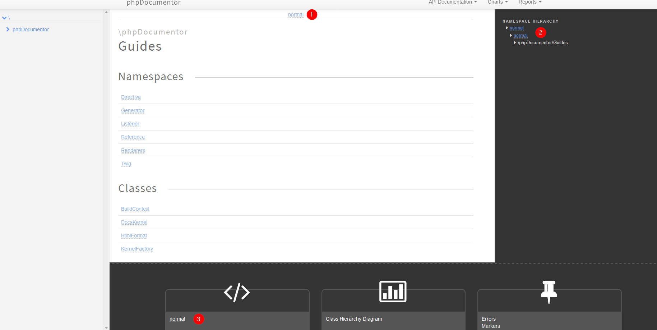Image resolution: width=657 pixels, height=330 pixels.
Task: Expand the phpDocumentor node in sidebar tree
Action: [x=8, y=29]
